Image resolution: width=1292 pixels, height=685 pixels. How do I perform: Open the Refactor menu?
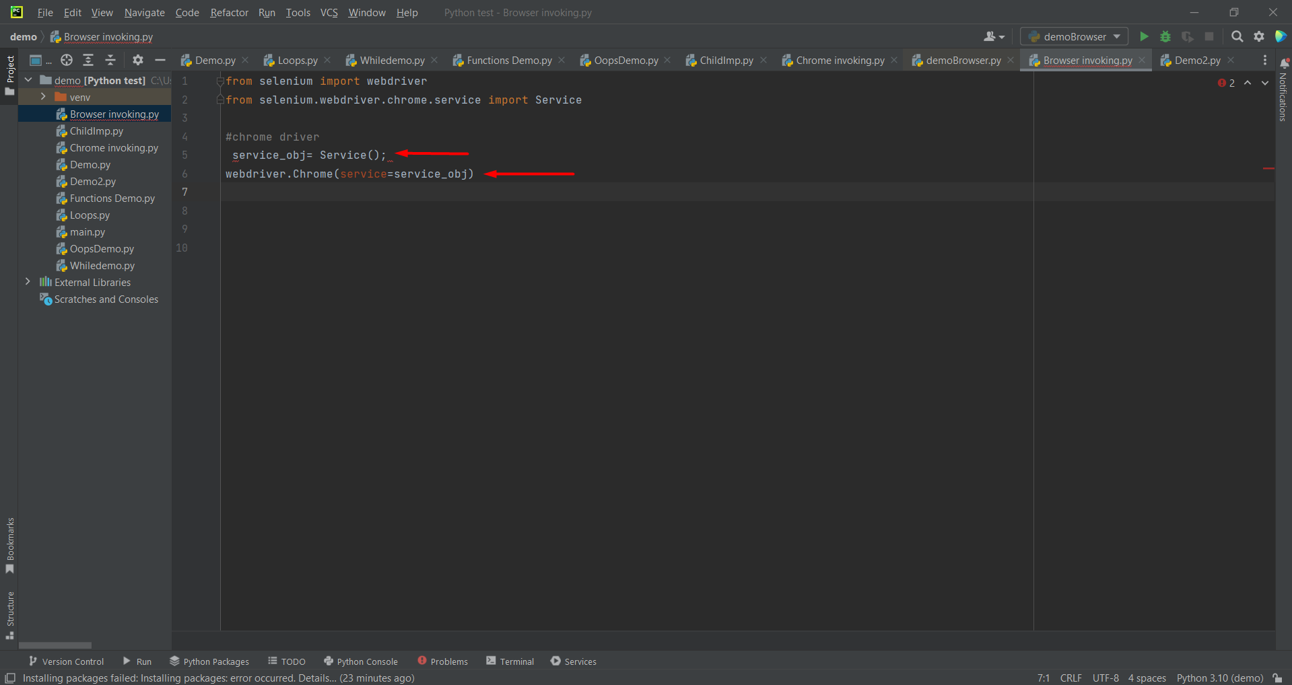[x=229, y=12]
